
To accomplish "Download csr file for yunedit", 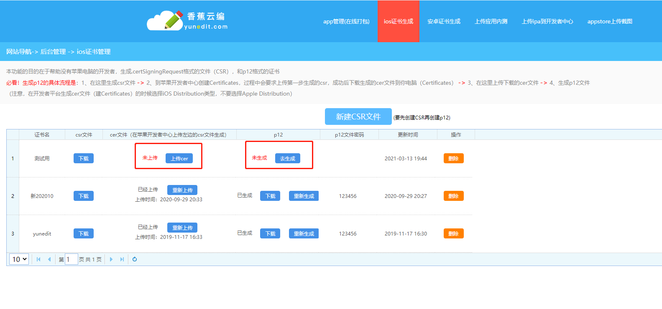I will 84,233.
